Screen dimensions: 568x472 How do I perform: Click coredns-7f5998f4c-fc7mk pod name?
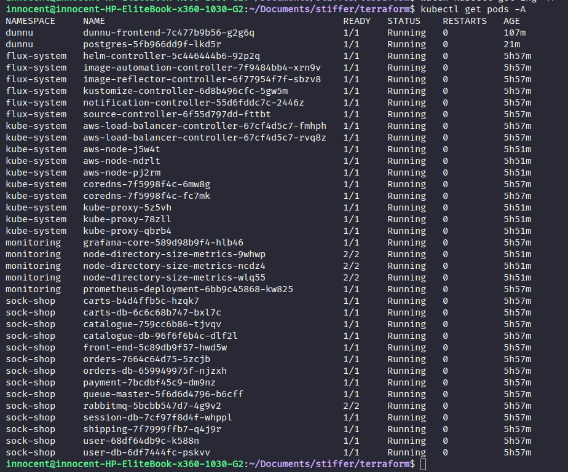(x=147, y=196)
